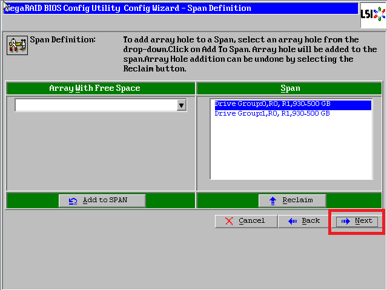Click the arrow icon on Add to SPAN

73,200
